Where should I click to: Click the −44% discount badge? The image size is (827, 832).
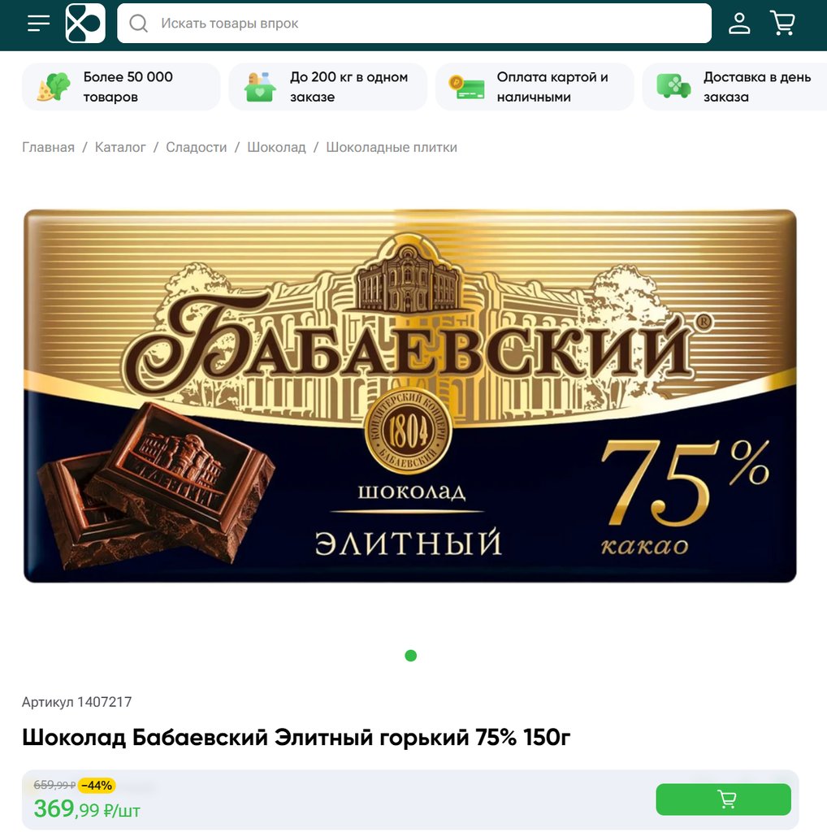point(97,786)
